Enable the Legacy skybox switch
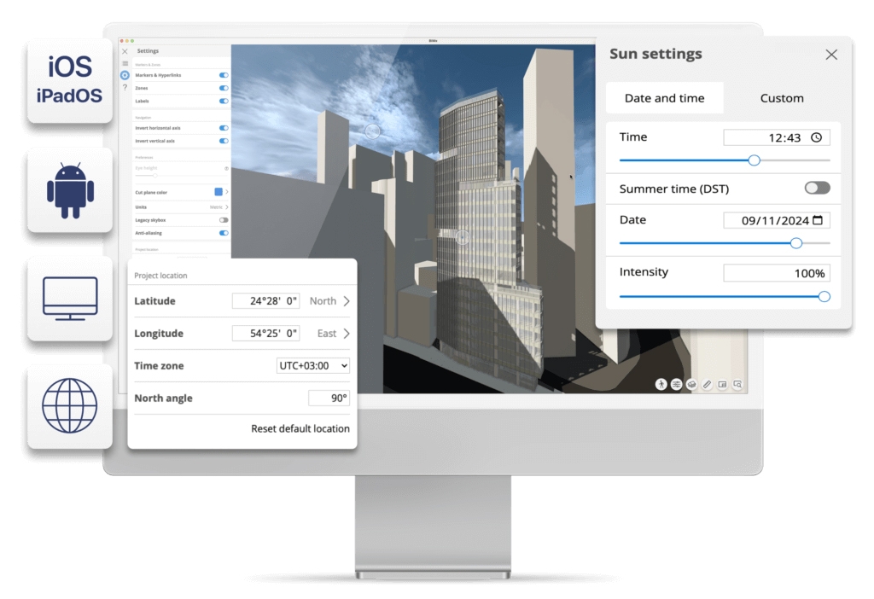The height and width of the screenshot is (599, 874). click(224, 220)
